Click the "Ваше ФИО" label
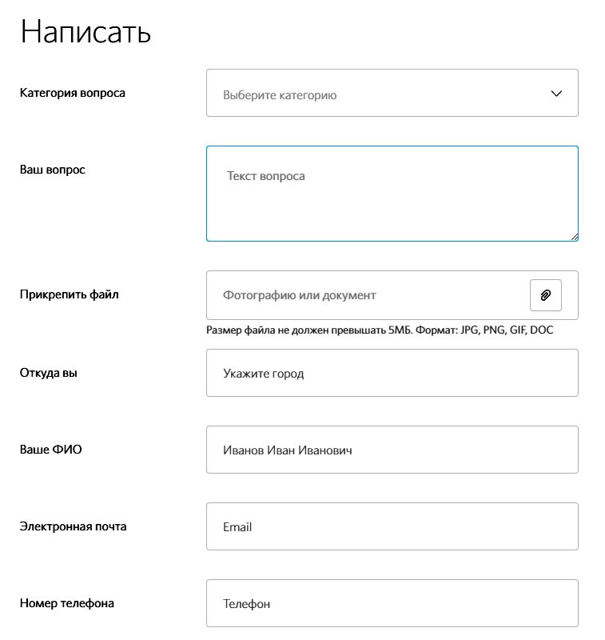Screen dimensions: 605x640 coord(51,450)
